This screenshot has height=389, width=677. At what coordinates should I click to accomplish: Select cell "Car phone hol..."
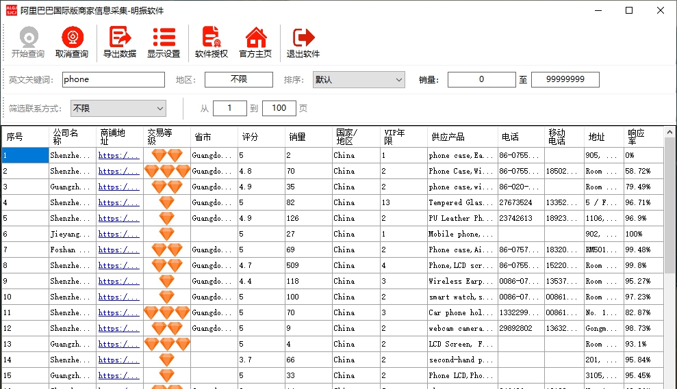[x=463, y=312]
